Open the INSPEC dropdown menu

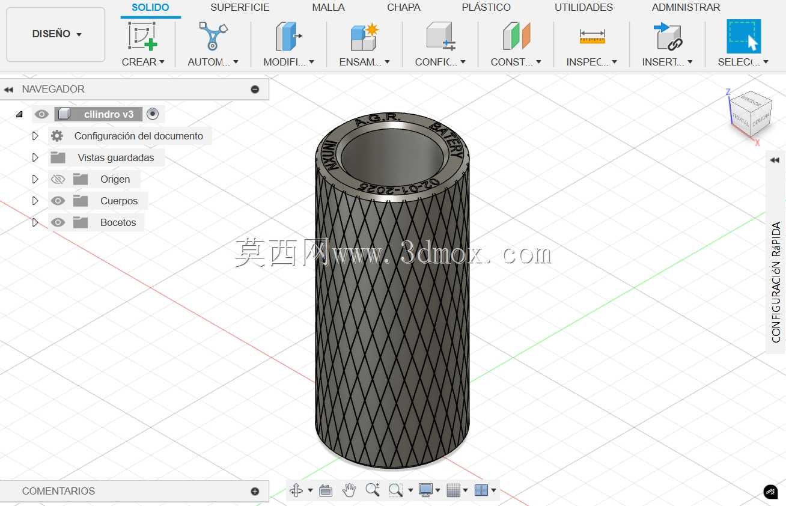click(x=592, y=62)
